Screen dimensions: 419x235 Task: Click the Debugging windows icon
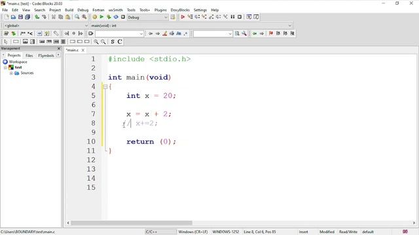tap(249, 17)
